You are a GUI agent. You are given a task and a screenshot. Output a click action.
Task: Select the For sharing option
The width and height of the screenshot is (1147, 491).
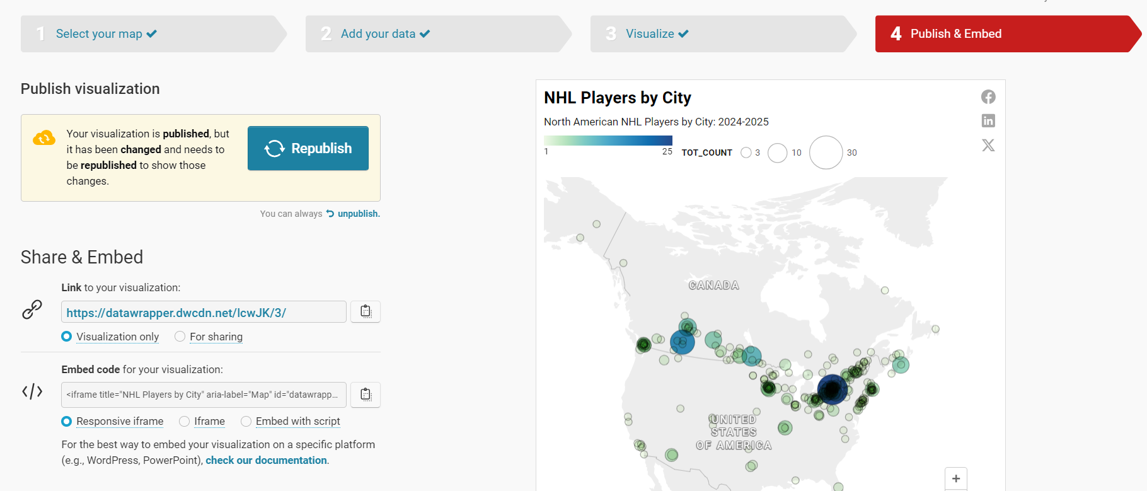180,337
